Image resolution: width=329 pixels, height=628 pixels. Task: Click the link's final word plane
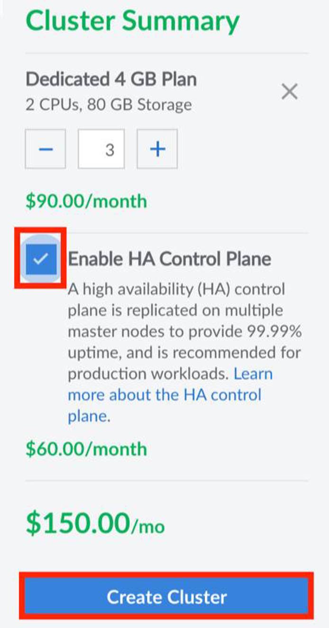(x=88, y=416)
